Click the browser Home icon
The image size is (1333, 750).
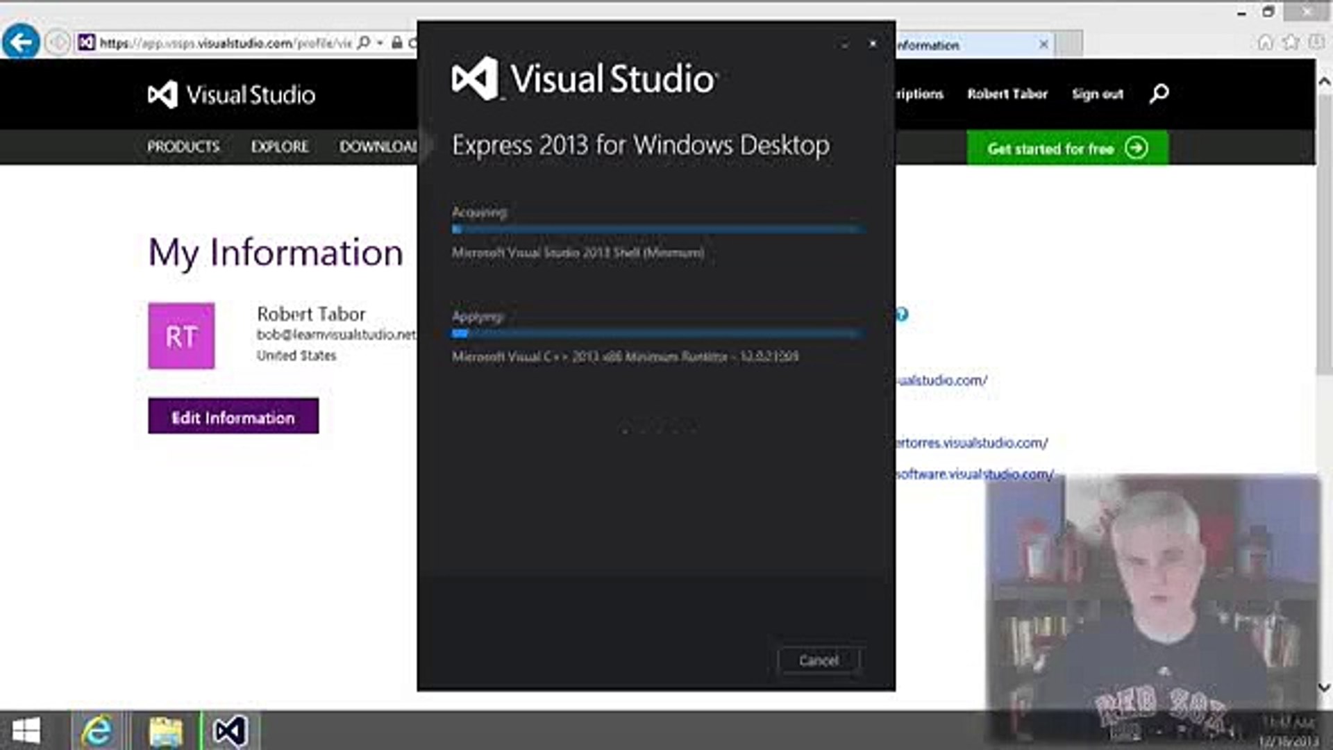click(x=1266, y=43)
